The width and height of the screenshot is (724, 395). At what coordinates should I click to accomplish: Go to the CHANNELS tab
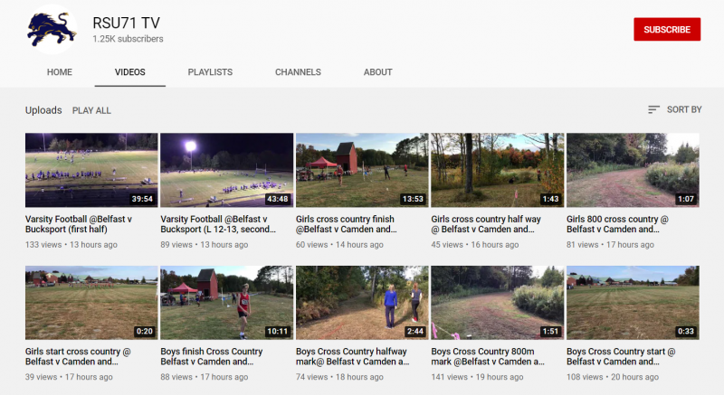pyautogui.click(x=298, y=72)
